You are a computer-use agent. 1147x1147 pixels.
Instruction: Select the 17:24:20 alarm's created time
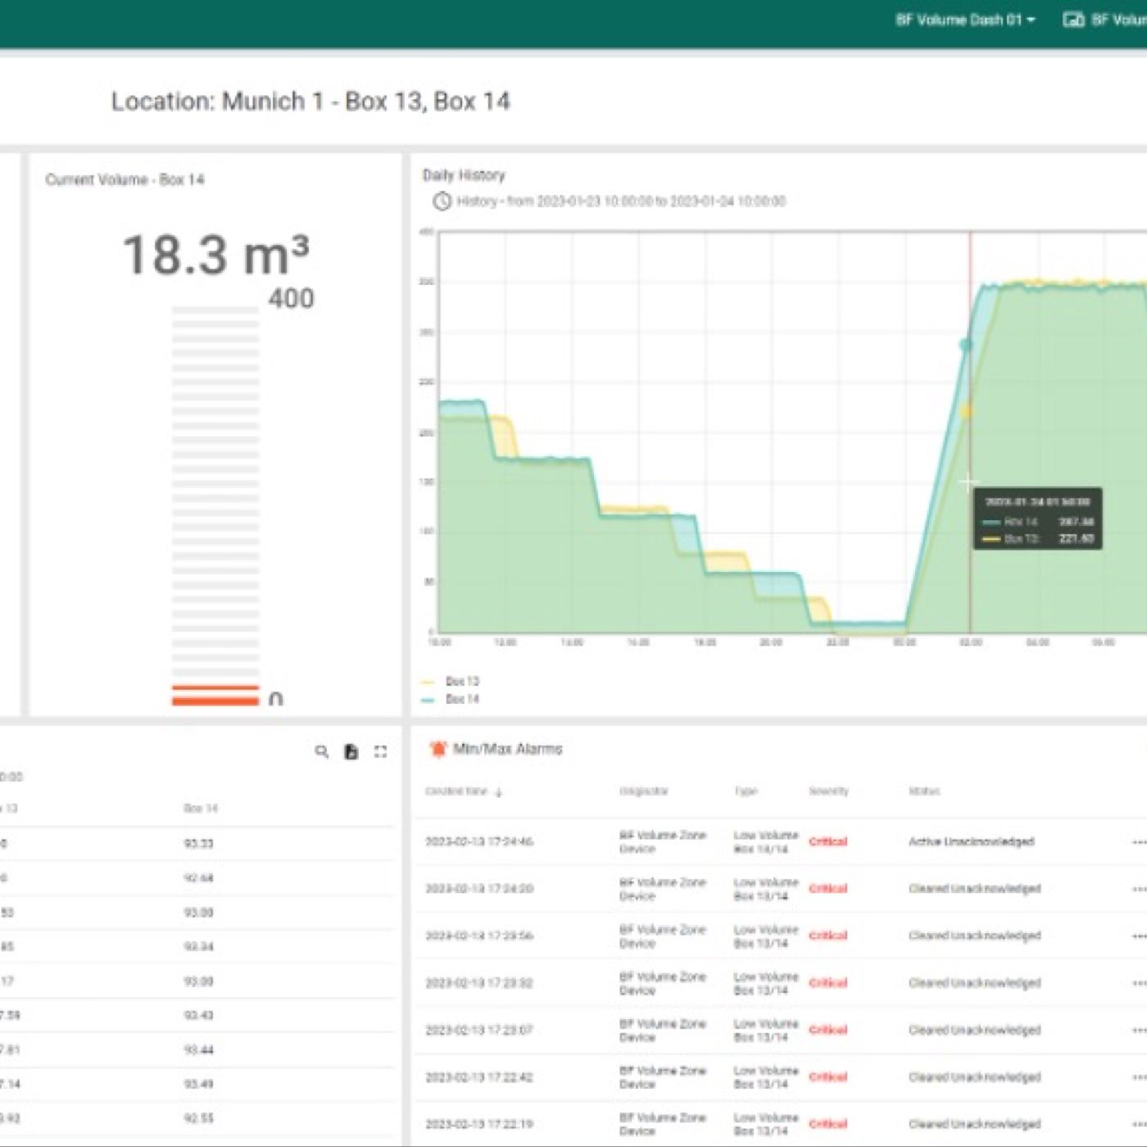point(479,889)
